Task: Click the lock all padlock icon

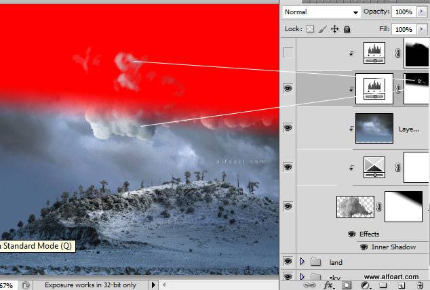Action: tap(347, 29)
